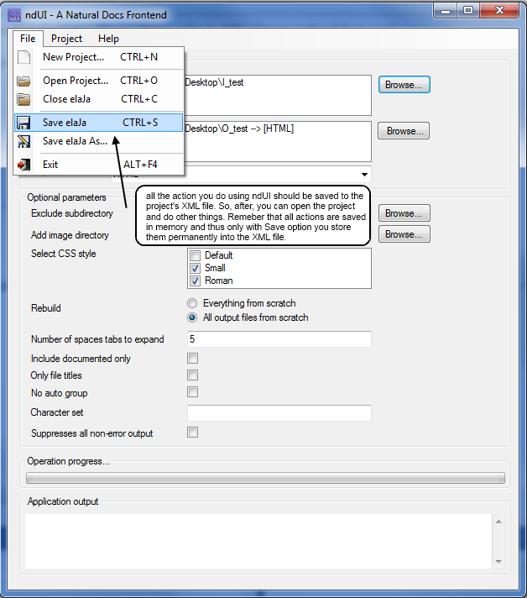The height and width of the screenshot is (598, 527).
Task: Select Everything from scratch rebuild option
Action: click(x=193, y=303)
